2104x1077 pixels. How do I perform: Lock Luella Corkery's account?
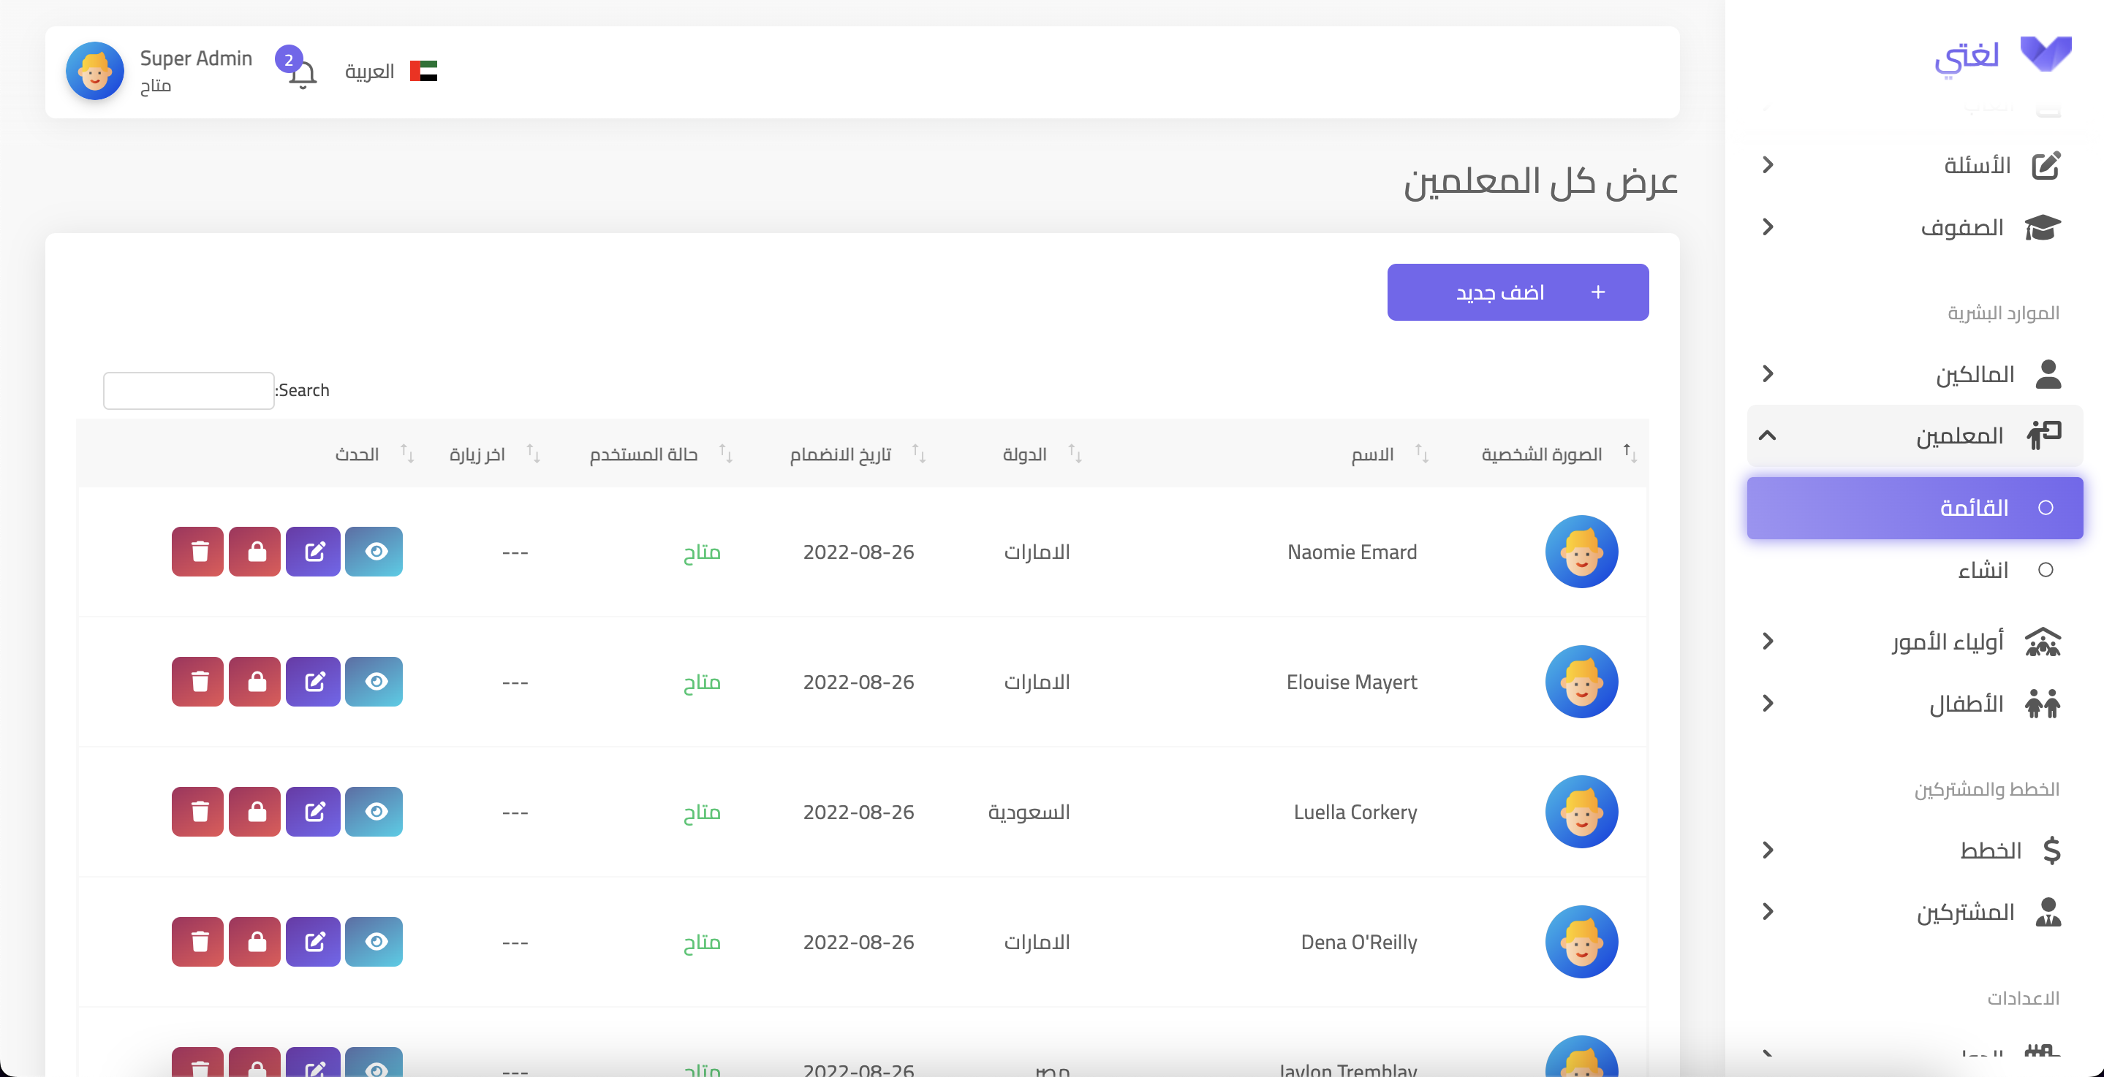[255, 812]
